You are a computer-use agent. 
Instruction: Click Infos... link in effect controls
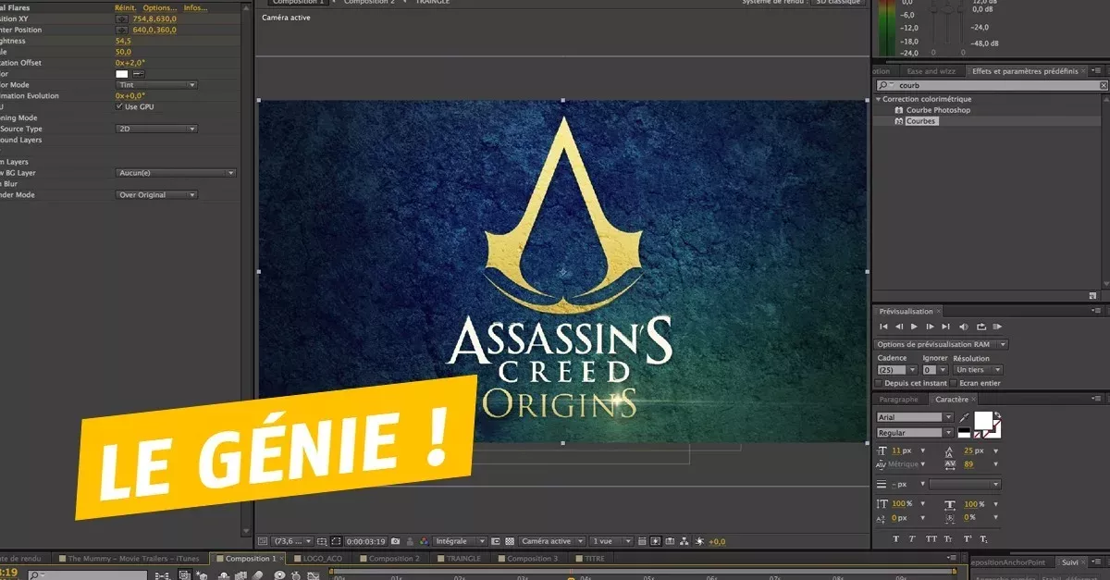(195, 7)
